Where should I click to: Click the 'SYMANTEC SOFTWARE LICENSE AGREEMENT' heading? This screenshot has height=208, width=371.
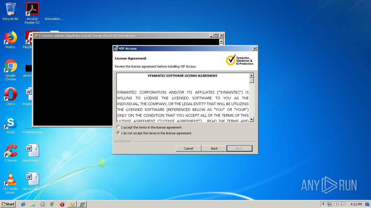tap(183, 76)
